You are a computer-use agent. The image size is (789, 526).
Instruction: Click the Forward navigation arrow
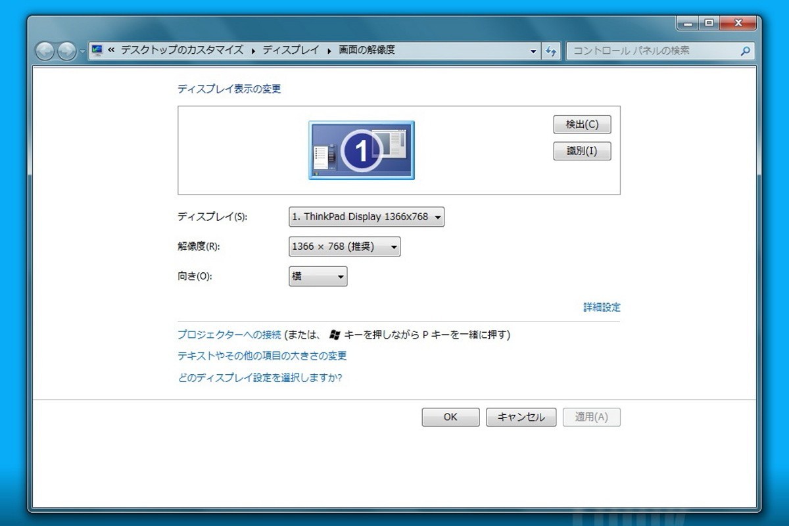[67, 51]
